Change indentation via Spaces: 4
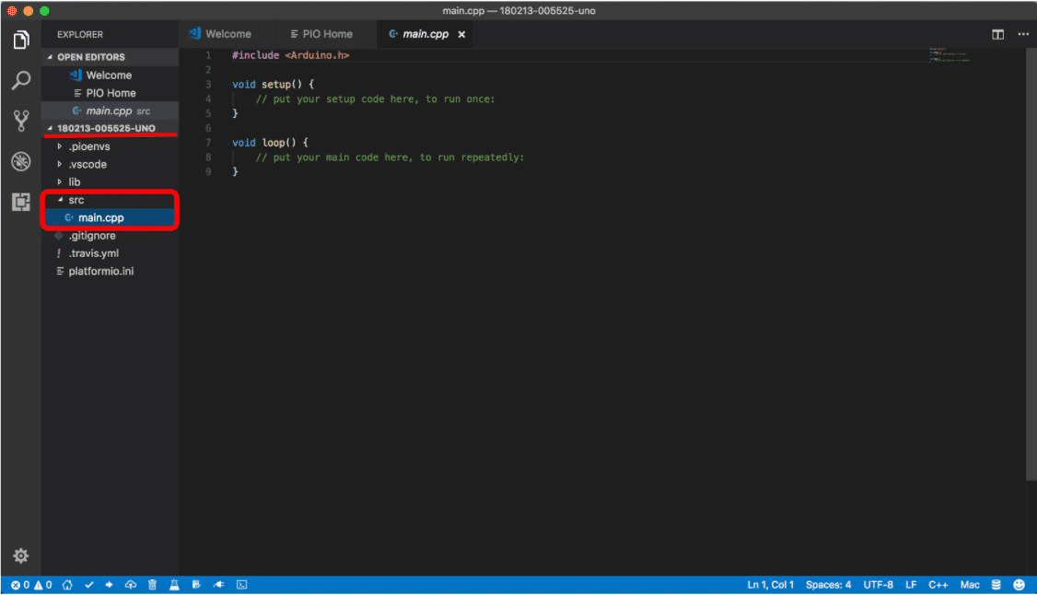Screen dimensions: 1037x595 coord(828,585)
